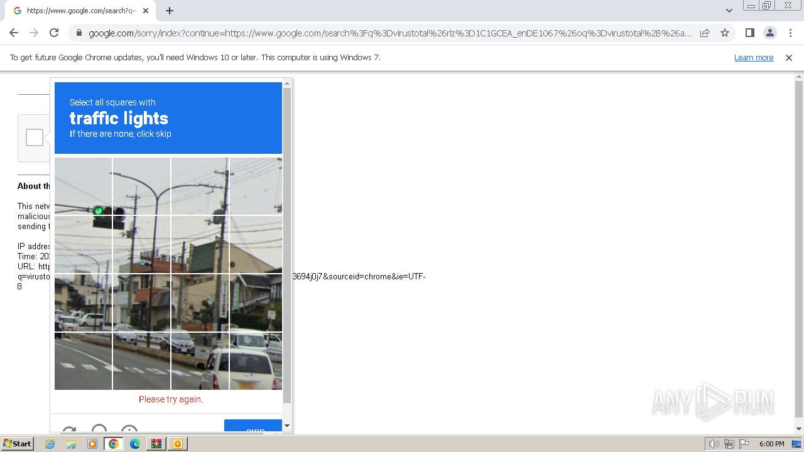Reload the current page
Screen dimensions: 804x452
[54, 33]
